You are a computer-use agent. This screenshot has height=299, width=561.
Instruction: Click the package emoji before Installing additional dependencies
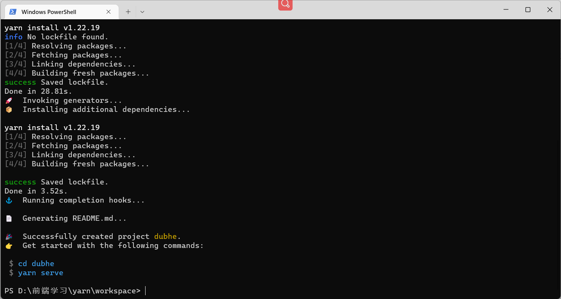point(9,110)
